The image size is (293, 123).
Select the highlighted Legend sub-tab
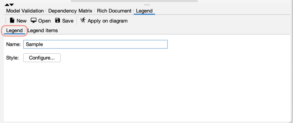14,30
